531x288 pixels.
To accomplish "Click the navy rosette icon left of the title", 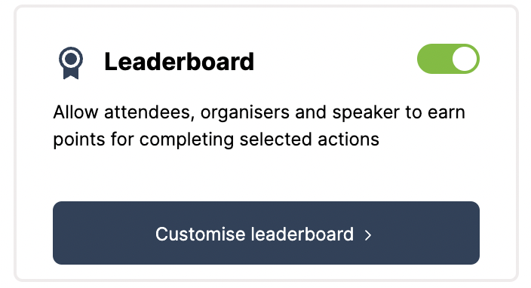I will (71, 63).
